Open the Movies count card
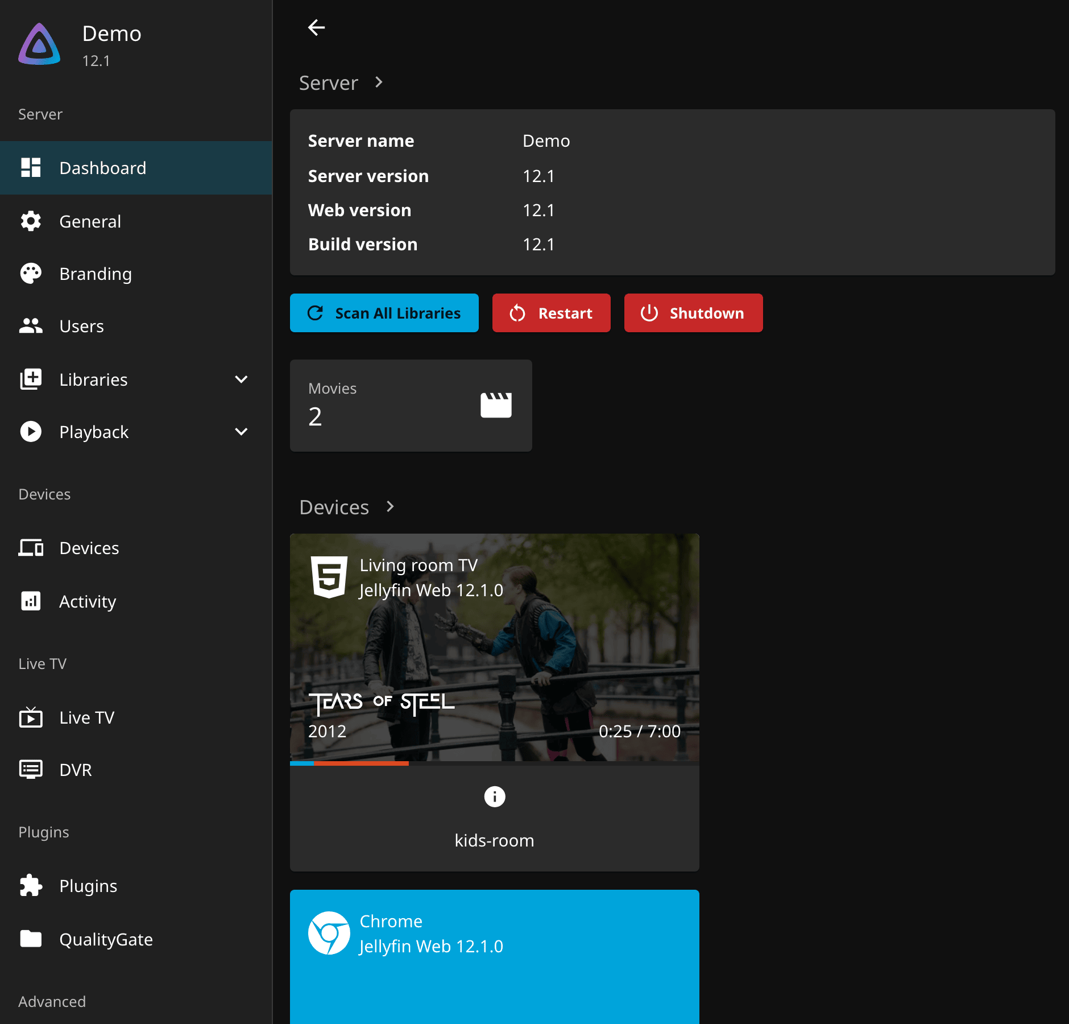The height and width of the screenshot is (1024, 1069). [x=411, y=406]
